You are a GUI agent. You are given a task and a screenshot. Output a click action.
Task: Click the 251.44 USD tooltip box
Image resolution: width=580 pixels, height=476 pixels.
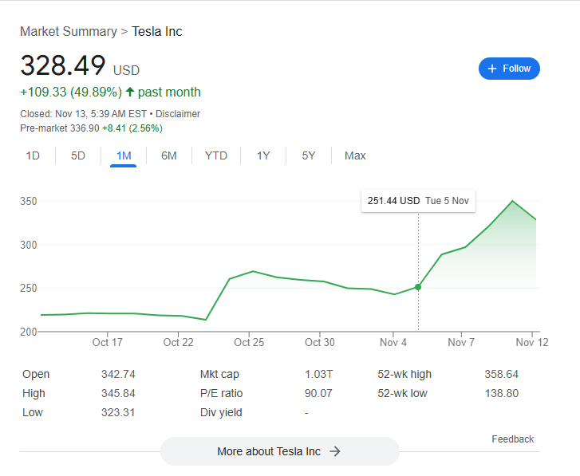[x=418, y=201]
